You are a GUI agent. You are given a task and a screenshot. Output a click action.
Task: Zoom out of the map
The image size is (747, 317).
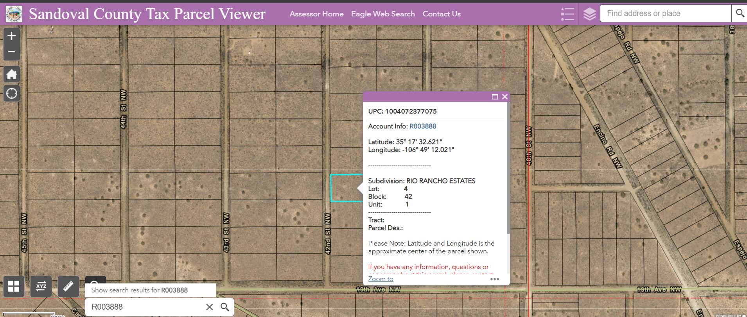click(12, 52)
